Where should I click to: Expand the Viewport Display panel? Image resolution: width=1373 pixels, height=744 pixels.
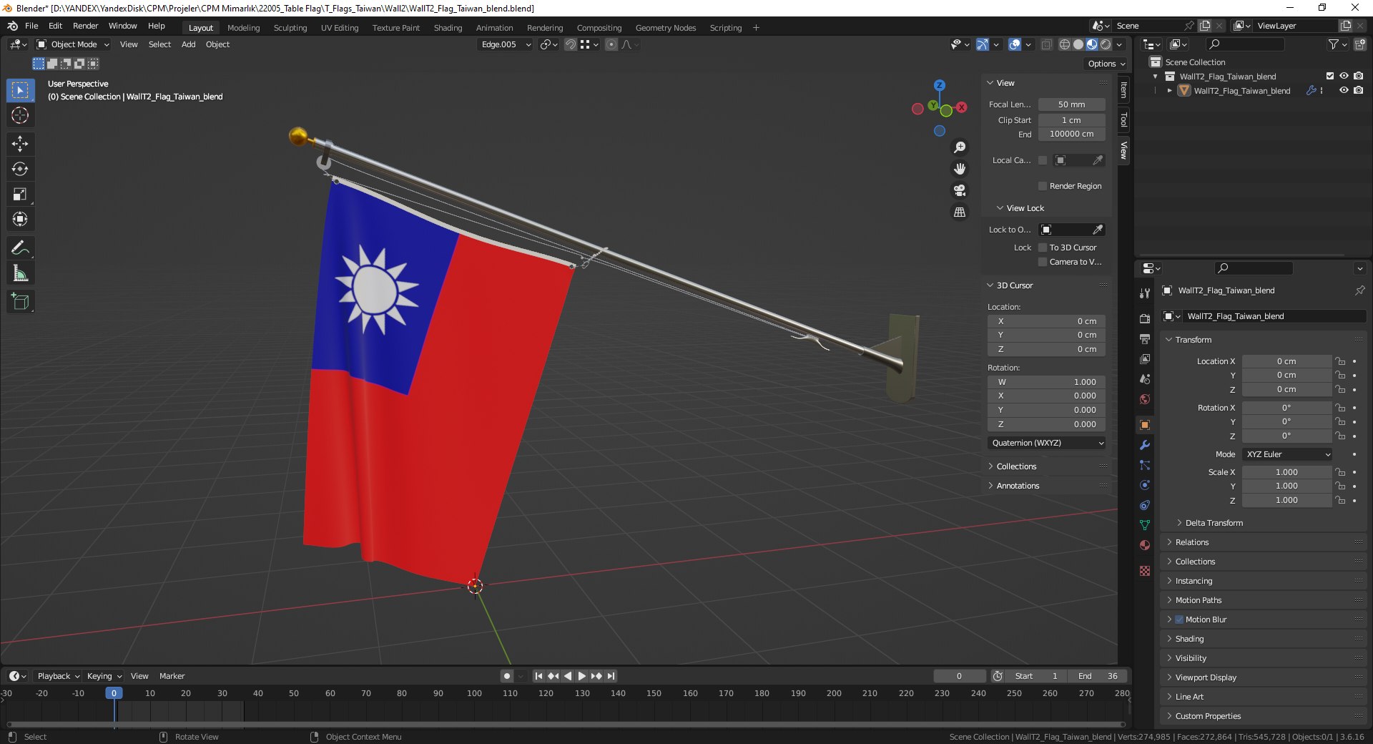[x=1205, y=677]
